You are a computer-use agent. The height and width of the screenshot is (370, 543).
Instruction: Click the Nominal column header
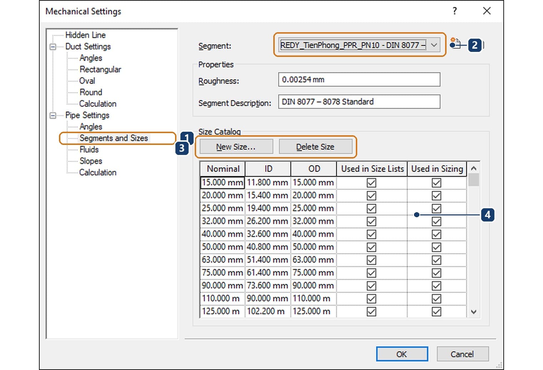pyautogui.click(x=223, y=169)
